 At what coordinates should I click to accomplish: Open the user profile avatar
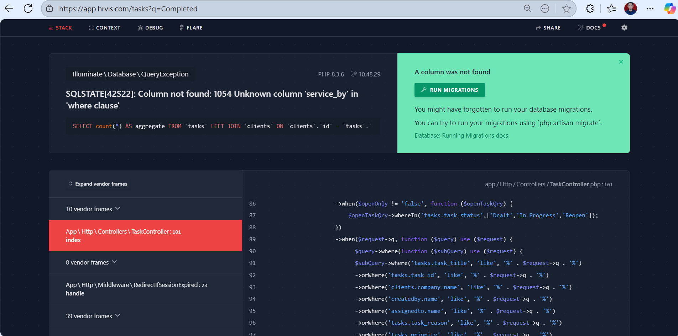click(x=630, y=9)
